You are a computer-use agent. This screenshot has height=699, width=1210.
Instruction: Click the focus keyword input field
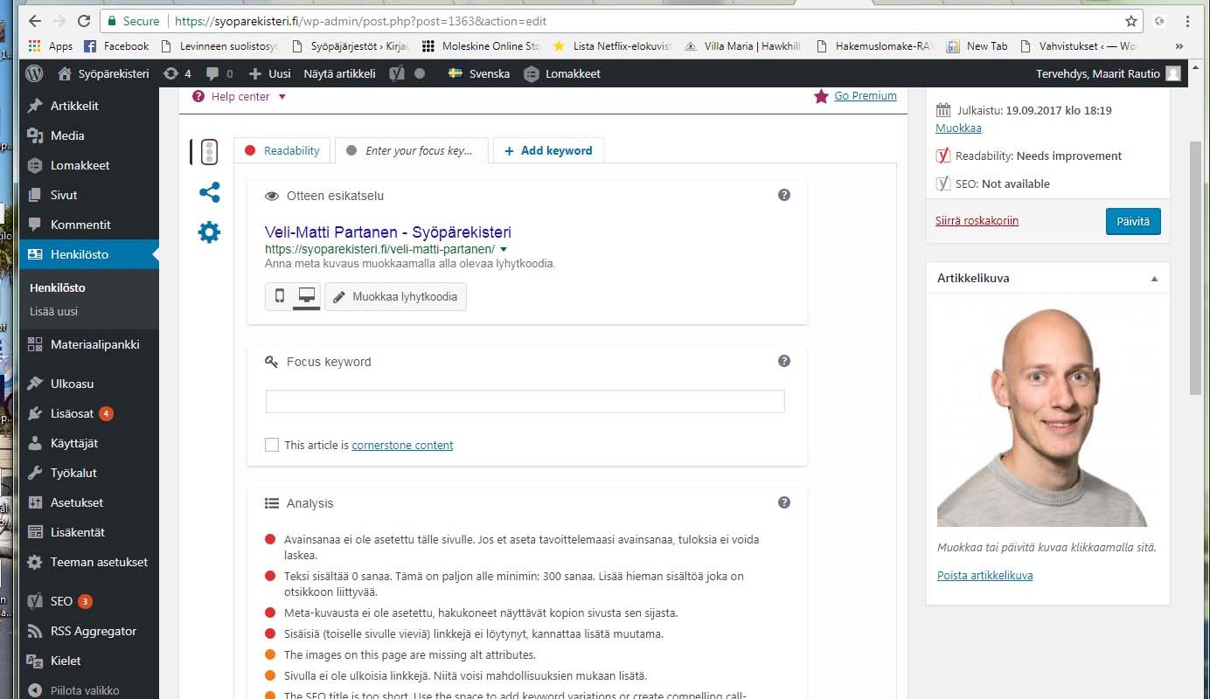point(525,401)
